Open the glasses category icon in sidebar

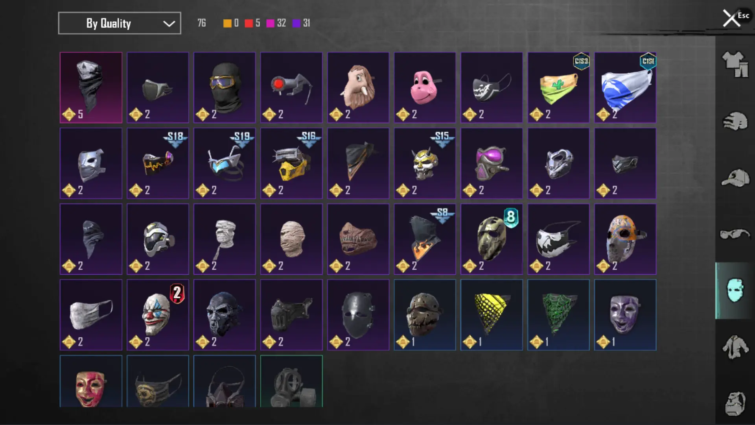[735, 234]
